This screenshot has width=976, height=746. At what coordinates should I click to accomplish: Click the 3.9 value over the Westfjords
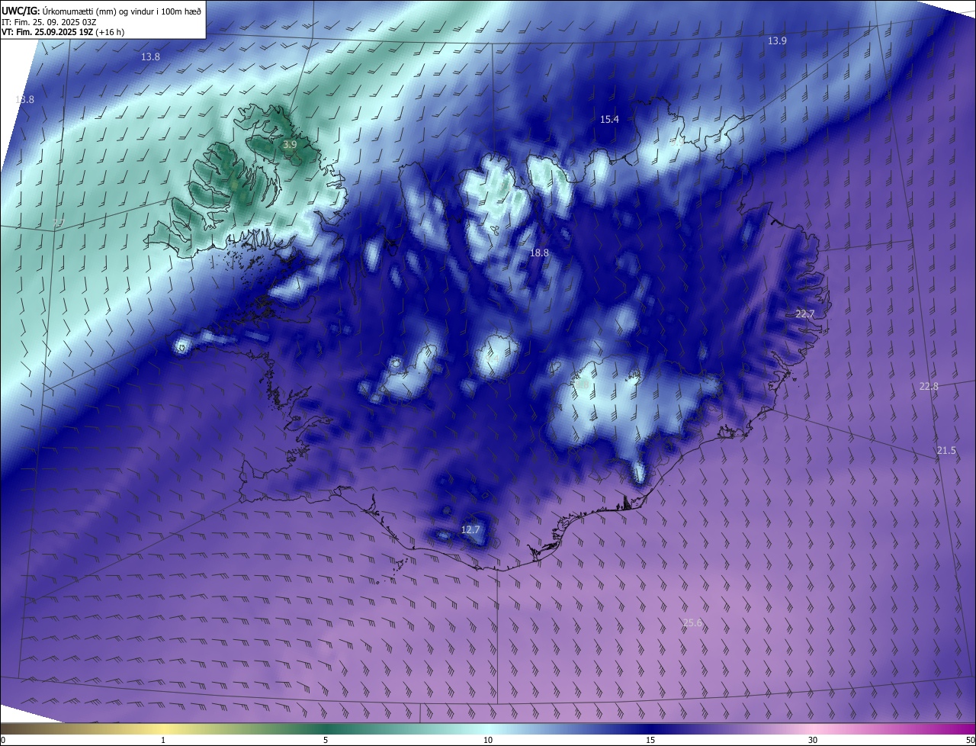[x=290, y=144]
